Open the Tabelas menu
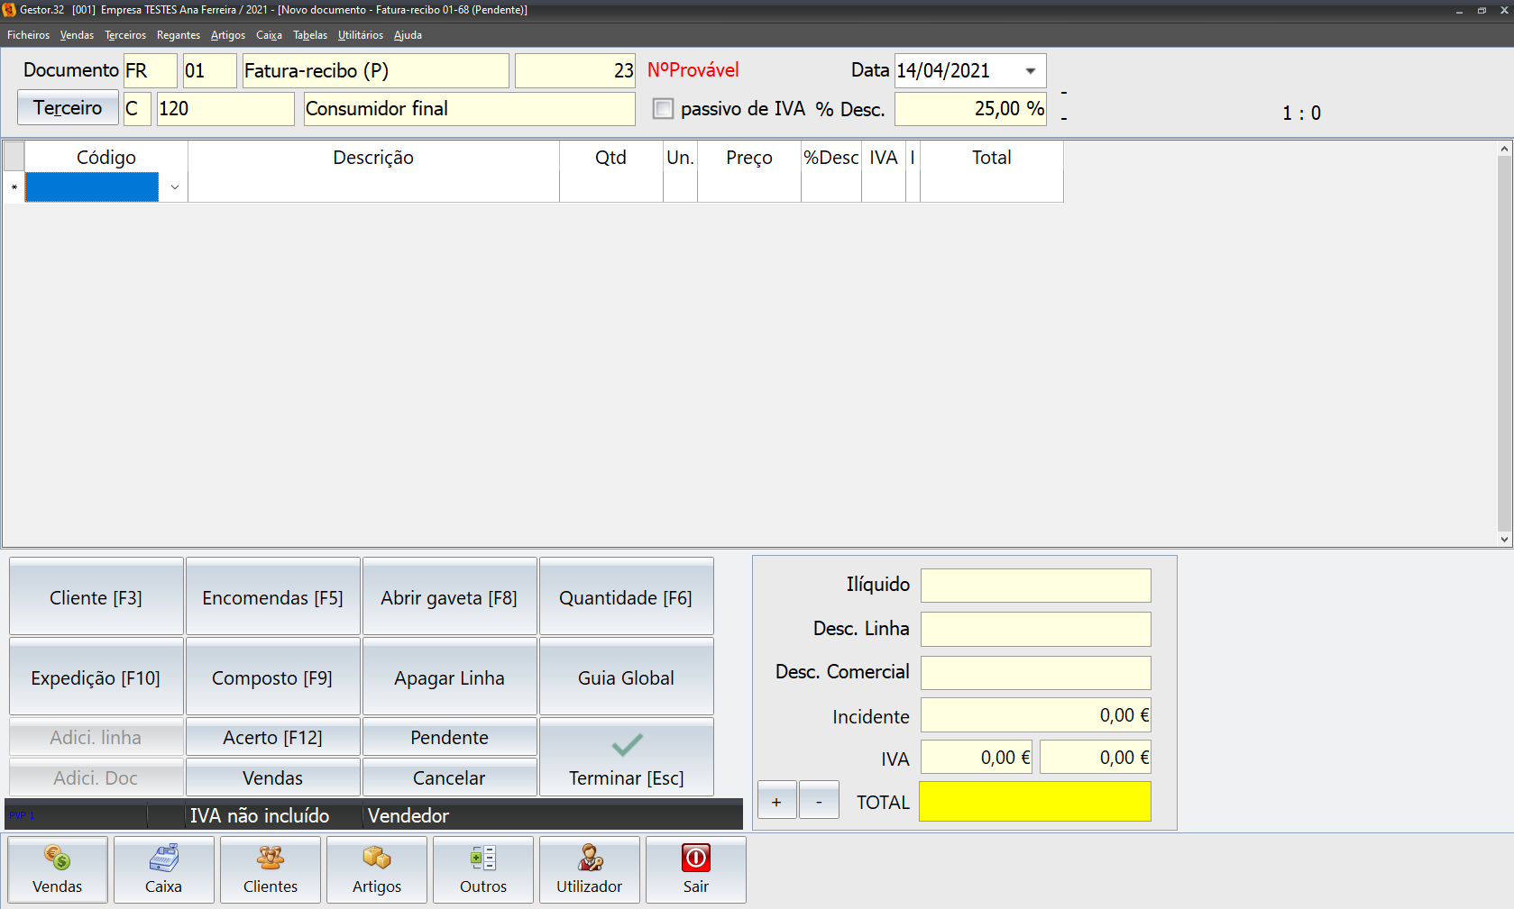This screenshot has width=1514, height=909. point(309,35)
